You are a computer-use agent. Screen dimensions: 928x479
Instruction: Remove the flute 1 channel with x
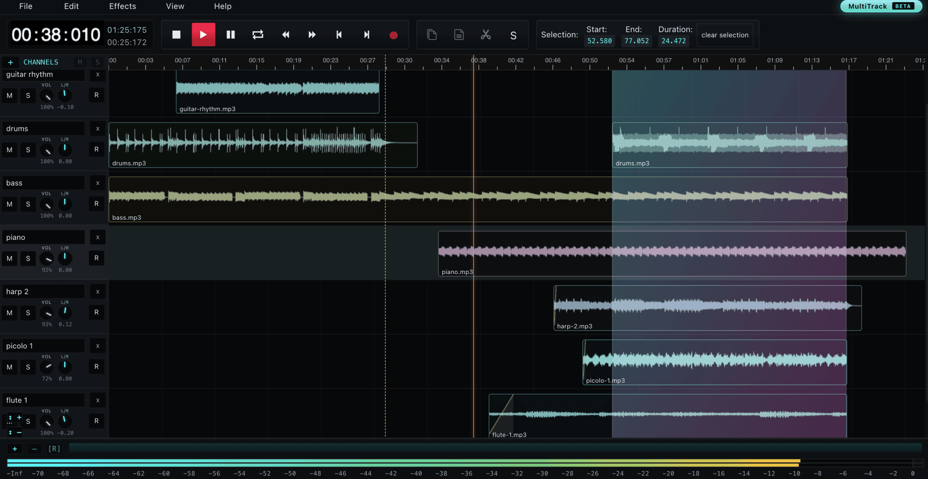(98, 400)
